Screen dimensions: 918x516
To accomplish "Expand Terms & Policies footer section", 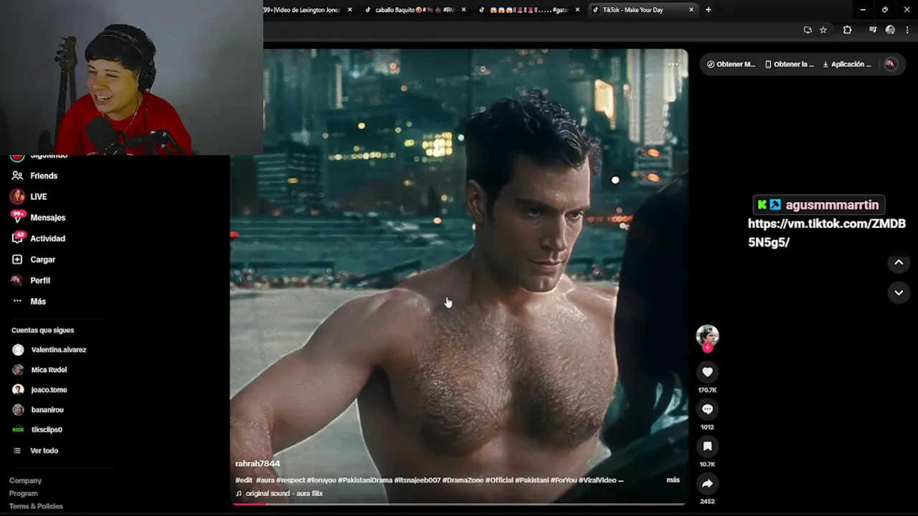I will (x=36, y=507).
